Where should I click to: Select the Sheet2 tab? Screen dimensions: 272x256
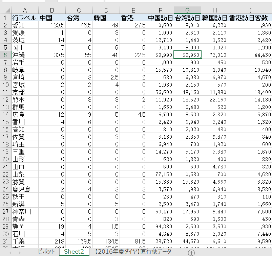click(x=75, y=252)
